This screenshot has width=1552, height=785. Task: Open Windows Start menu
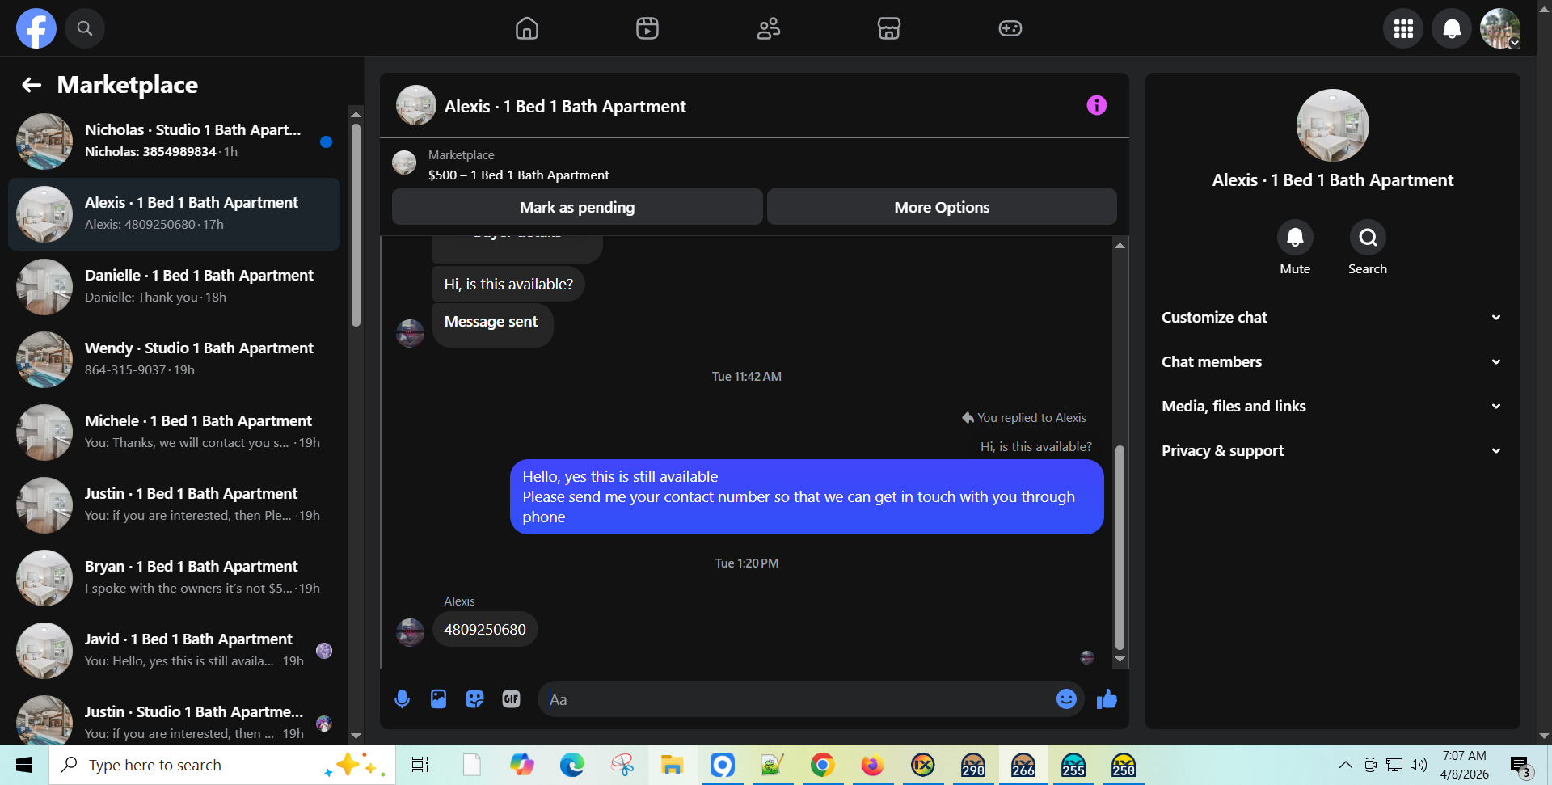coord(24,765)
